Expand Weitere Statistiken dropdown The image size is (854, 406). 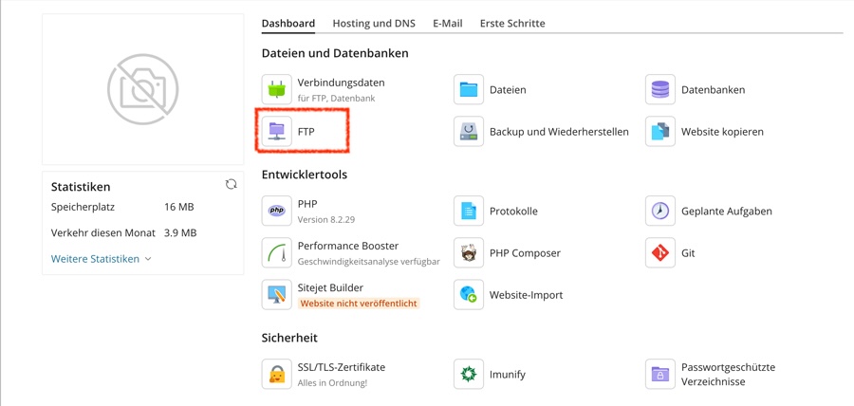102,259
